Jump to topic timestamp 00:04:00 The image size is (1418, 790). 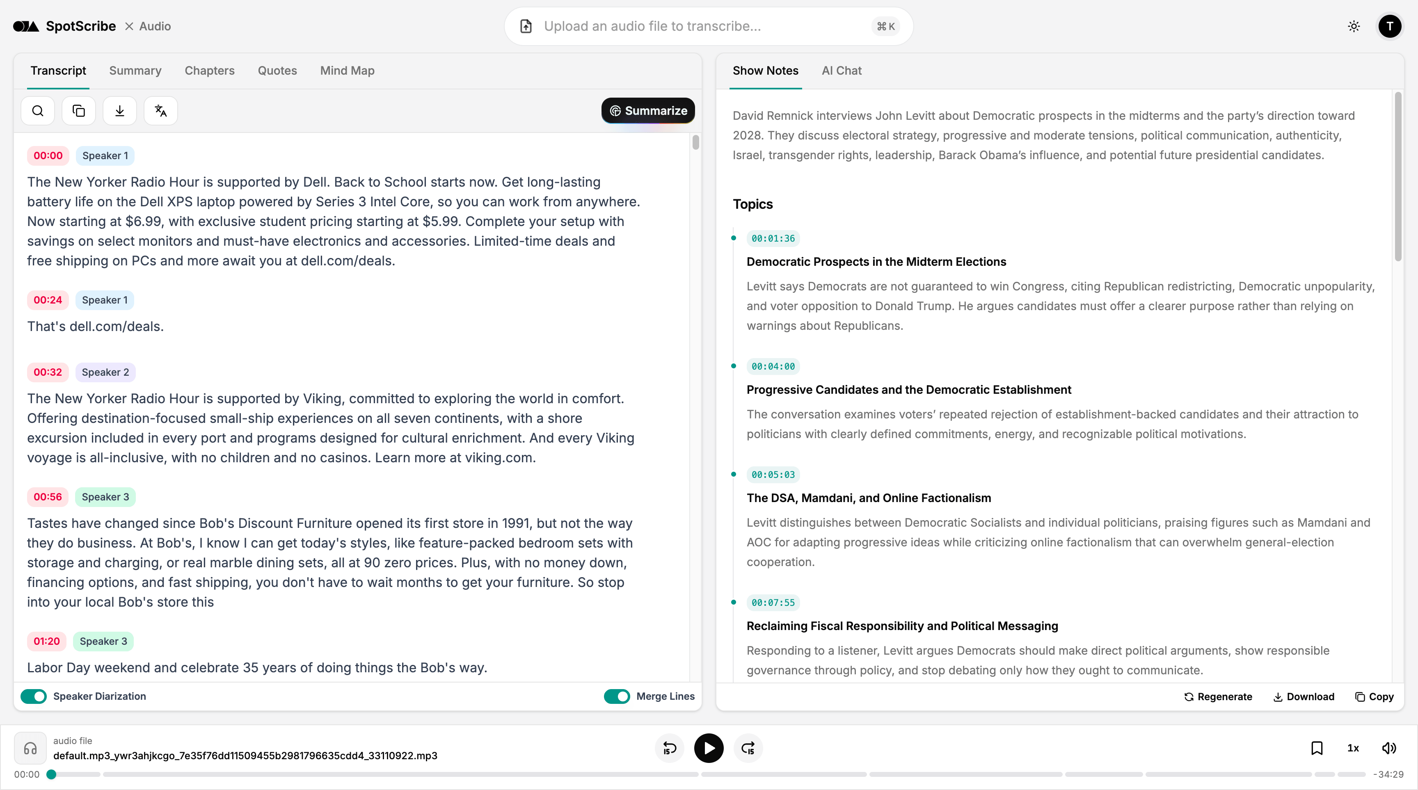click(773, 366)
